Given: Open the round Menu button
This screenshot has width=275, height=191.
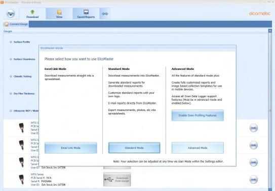Looking at the screenshot, I should tap(11, 14).
